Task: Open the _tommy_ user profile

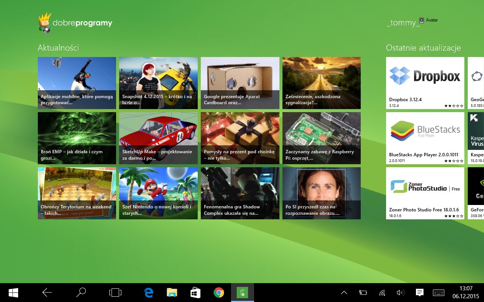Action: pyautogui.click(x=403, y=23)
